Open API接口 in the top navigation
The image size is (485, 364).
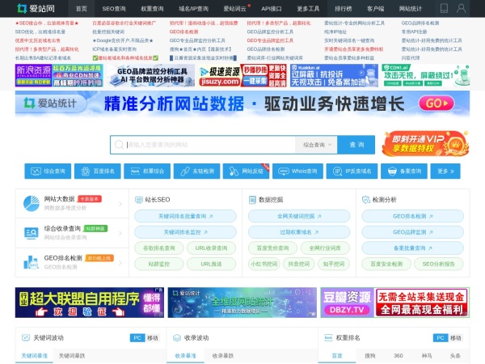coord(272,9)
